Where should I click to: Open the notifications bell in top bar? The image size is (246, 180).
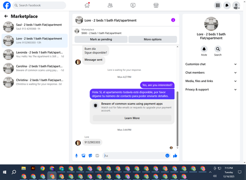click(x=227, y=5)
